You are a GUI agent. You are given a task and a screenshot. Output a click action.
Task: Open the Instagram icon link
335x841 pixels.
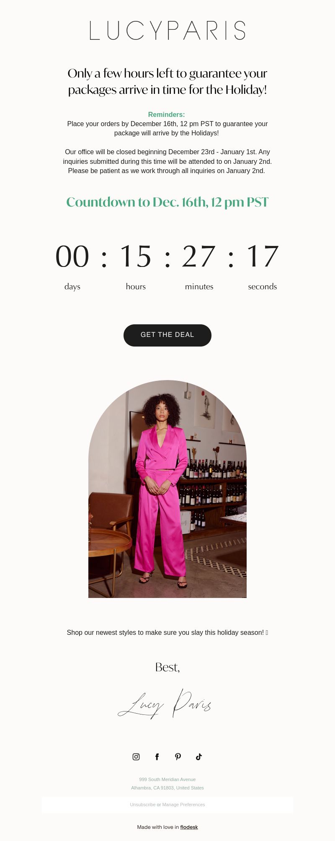click(136, 756)
